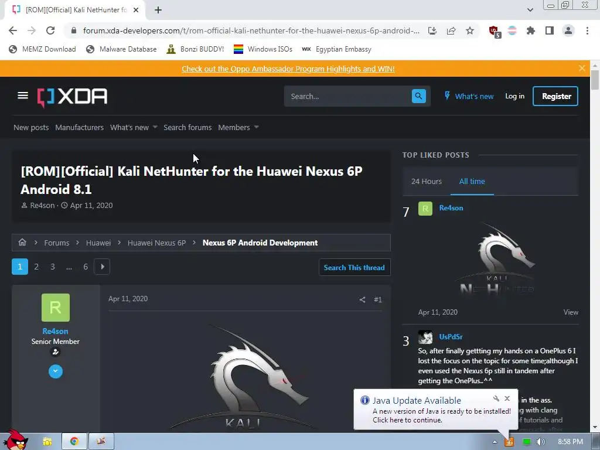Click the home breadcrumb icon
The image size is (600, 450).
coord(22,242)
